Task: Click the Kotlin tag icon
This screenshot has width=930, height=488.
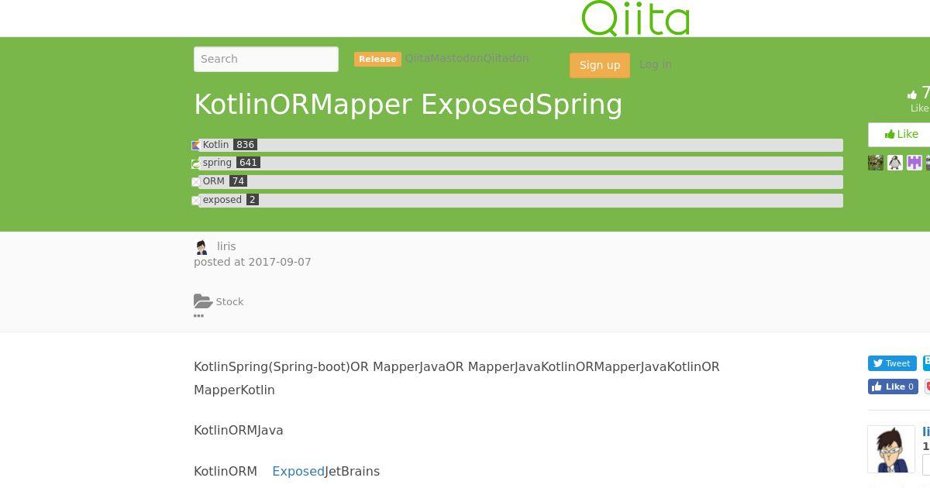Action: [x=195, y=146]
